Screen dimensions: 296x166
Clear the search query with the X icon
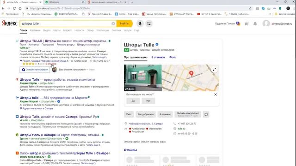click(113, 24)
